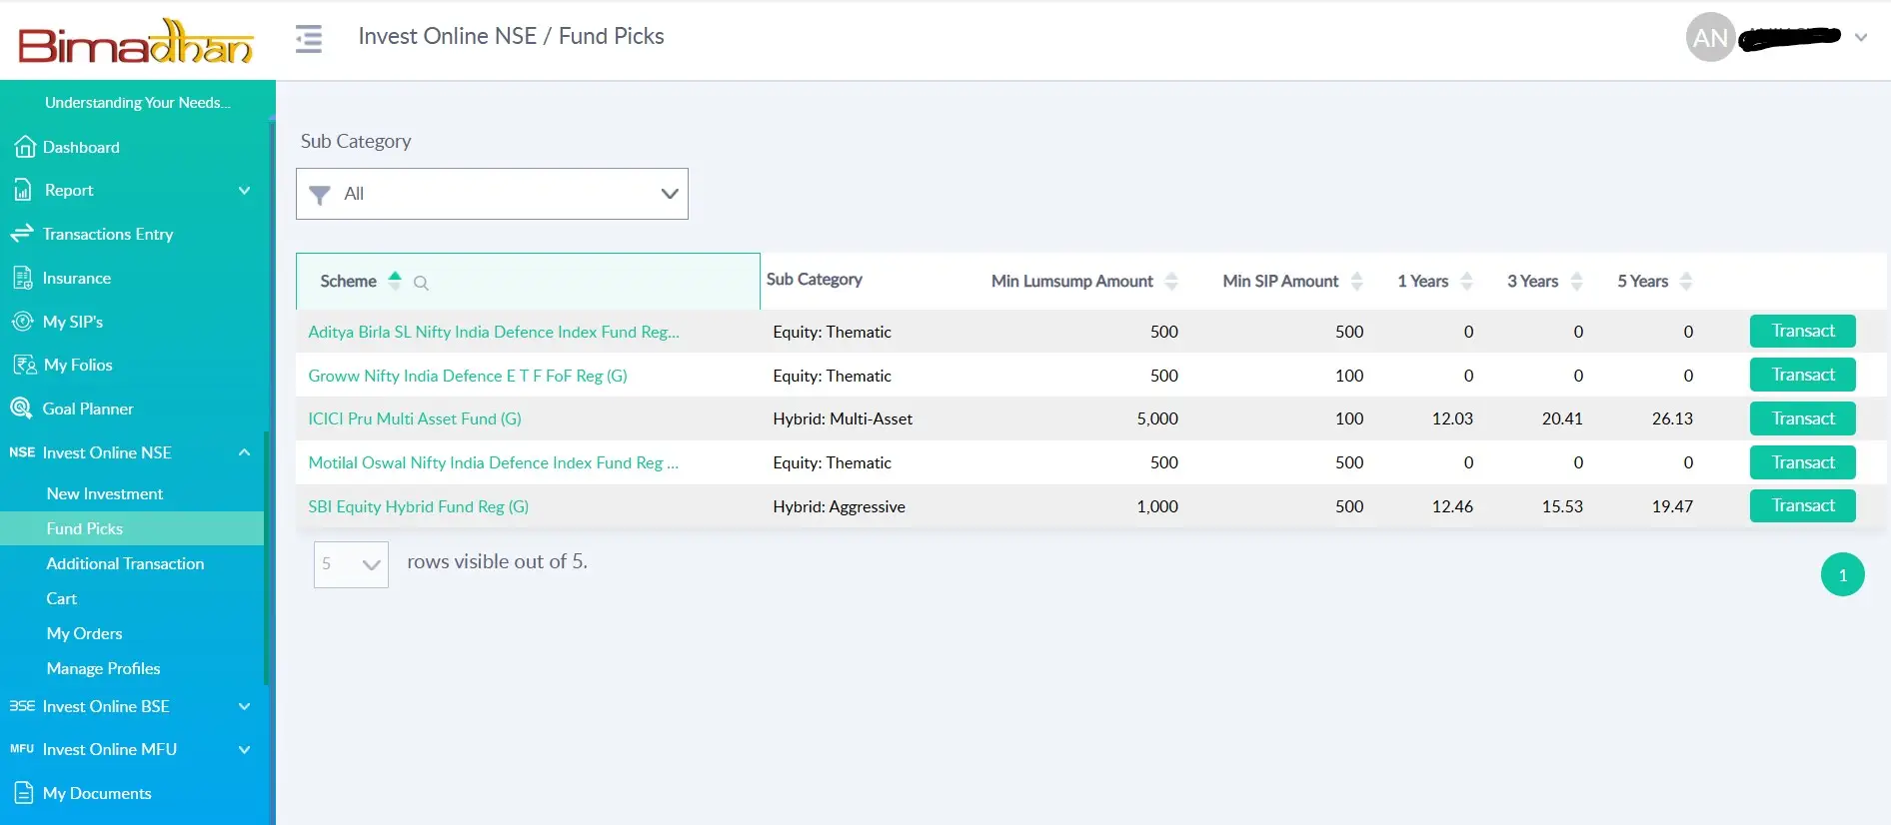Sort by Min SIP Amount arrows

[1356, 282]
